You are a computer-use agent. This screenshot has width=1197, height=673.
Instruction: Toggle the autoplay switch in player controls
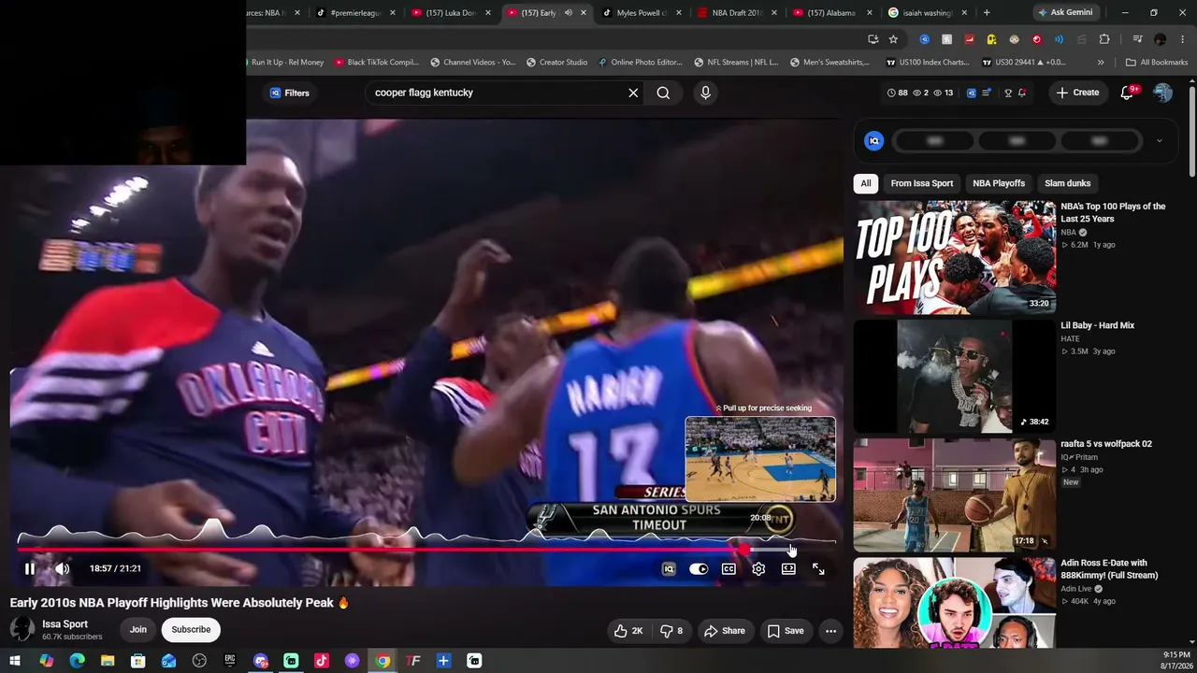click(x=699, y=568)
